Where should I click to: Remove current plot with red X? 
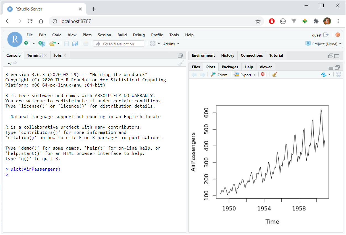point(263,74)
